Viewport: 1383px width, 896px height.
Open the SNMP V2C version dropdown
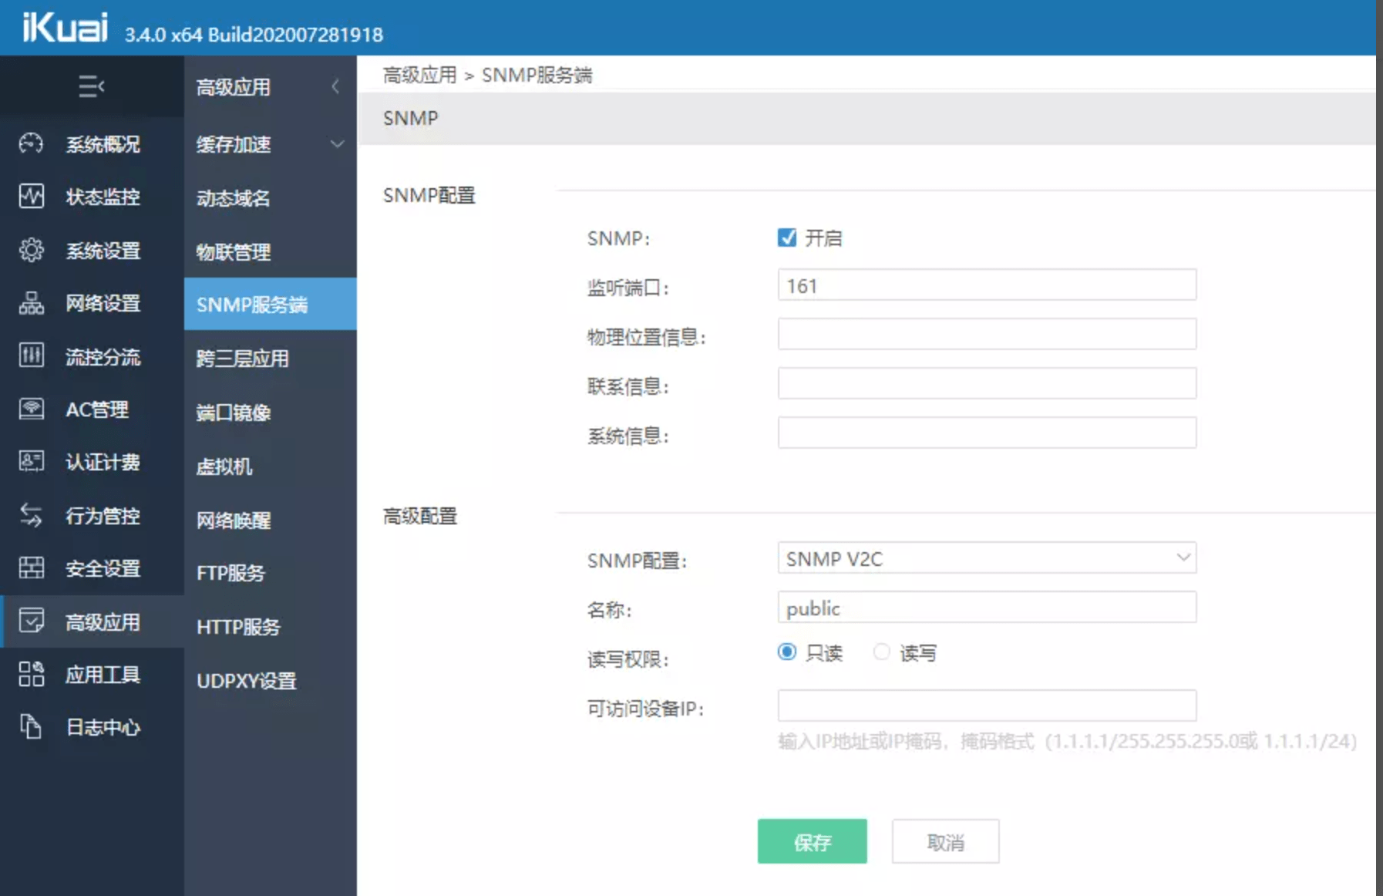(1185, 557)
